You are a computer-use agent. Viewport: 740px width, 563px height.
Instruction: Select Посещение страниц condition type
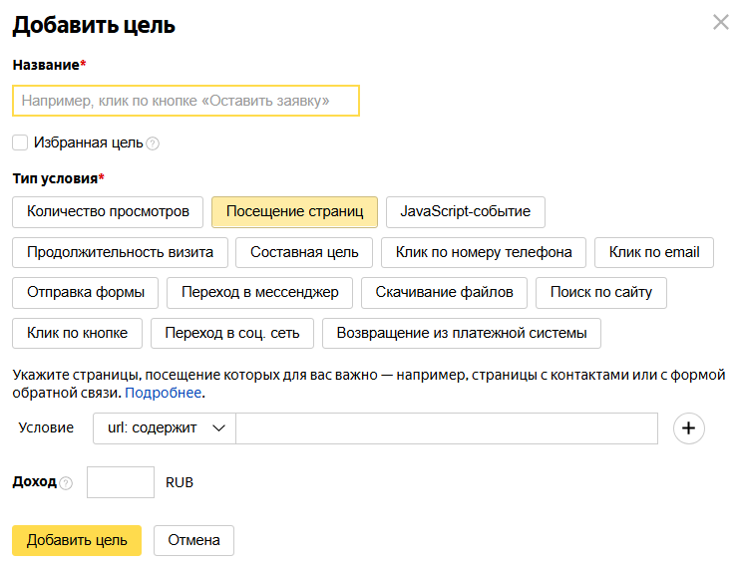(294, 212)
